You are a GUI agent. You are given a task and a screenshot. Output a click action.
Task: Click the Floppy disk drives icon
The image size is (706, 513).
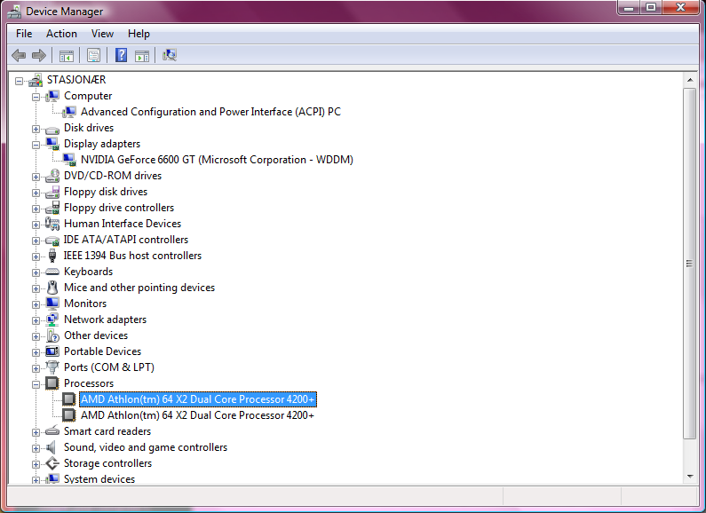click(52, 192)
